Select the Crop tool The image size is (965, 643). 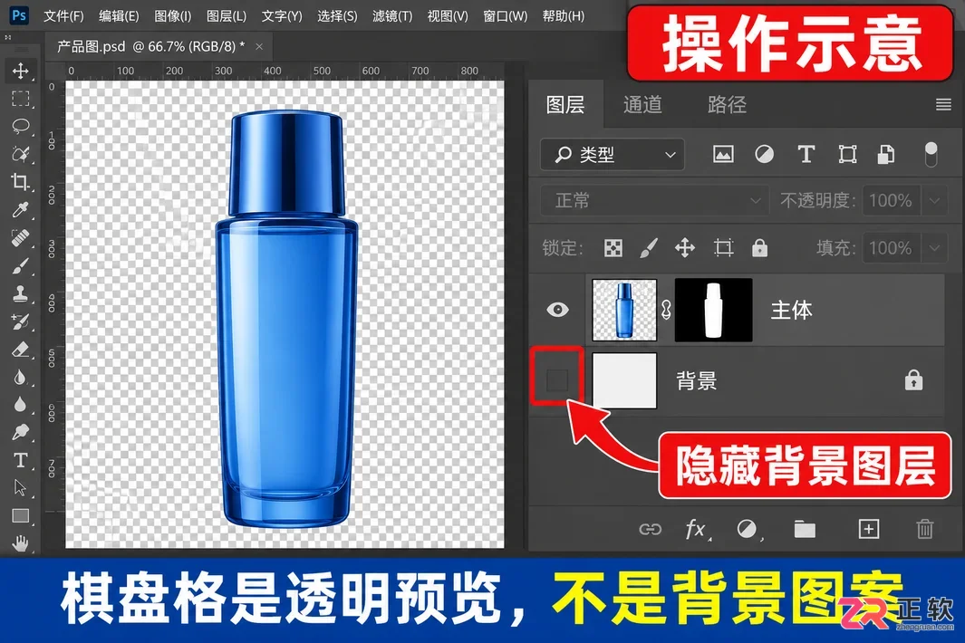(20, 181)
